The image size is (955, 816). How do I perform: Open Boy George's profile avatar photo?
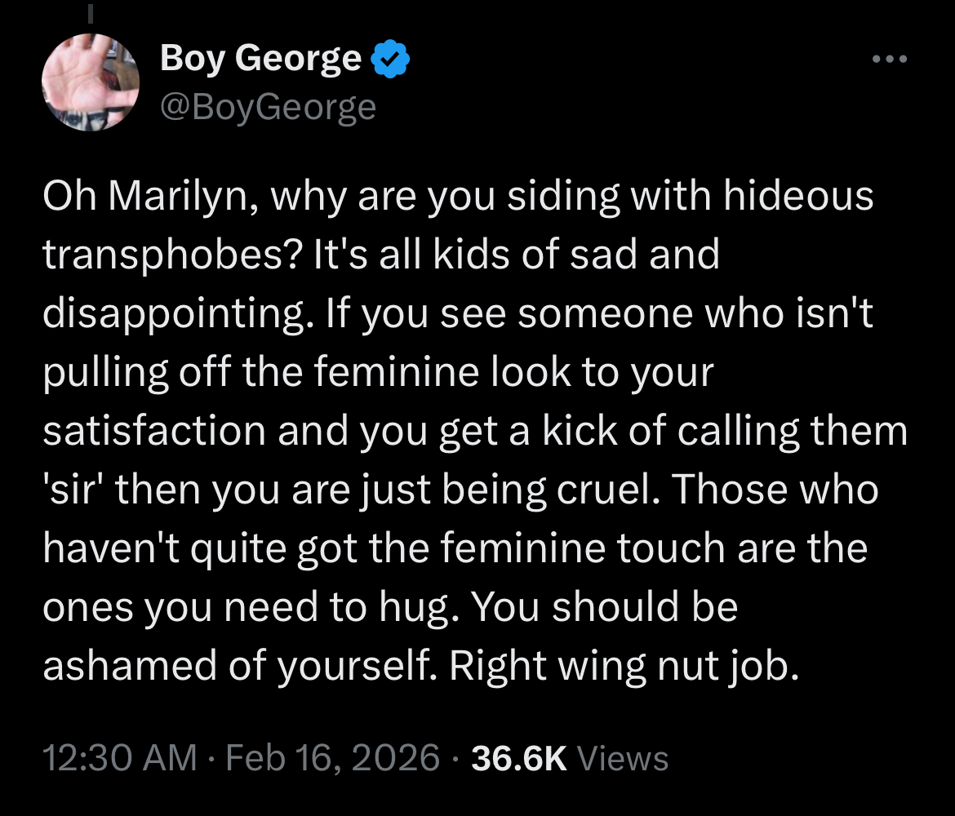91,83
